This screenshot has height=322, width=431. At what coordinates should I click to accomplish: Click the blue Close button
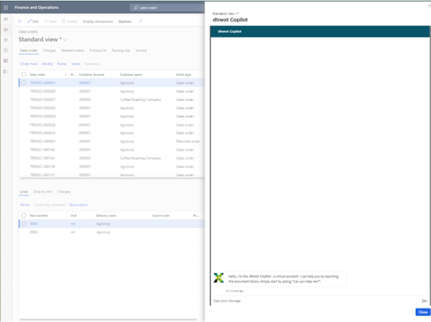pyautogui.click(x=422, y=312)
